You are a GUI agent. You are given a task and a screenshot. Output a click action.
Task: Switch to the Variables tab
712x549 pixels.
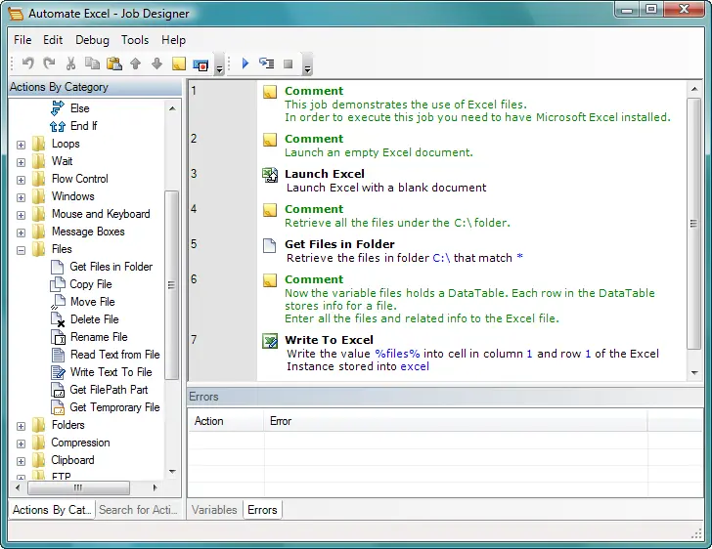[x=214, y=510]
